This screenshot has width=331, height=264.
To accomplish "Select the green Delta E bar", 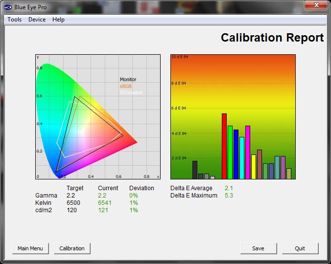I will point(230,152).
